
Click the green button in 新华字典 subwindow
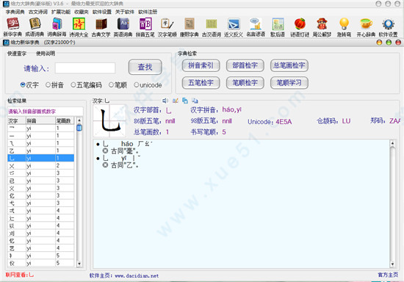389,43
